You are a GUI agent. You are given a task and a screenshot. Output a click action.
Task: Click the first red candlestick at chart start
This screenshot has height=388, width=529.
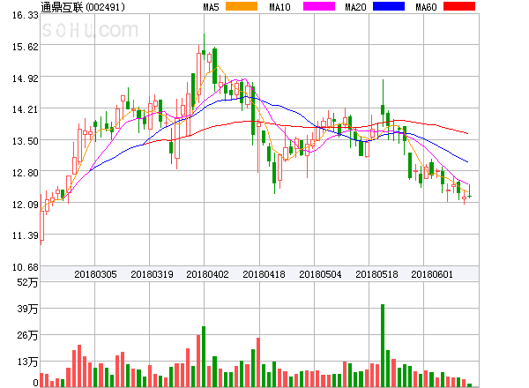click(x=41, y=220)
